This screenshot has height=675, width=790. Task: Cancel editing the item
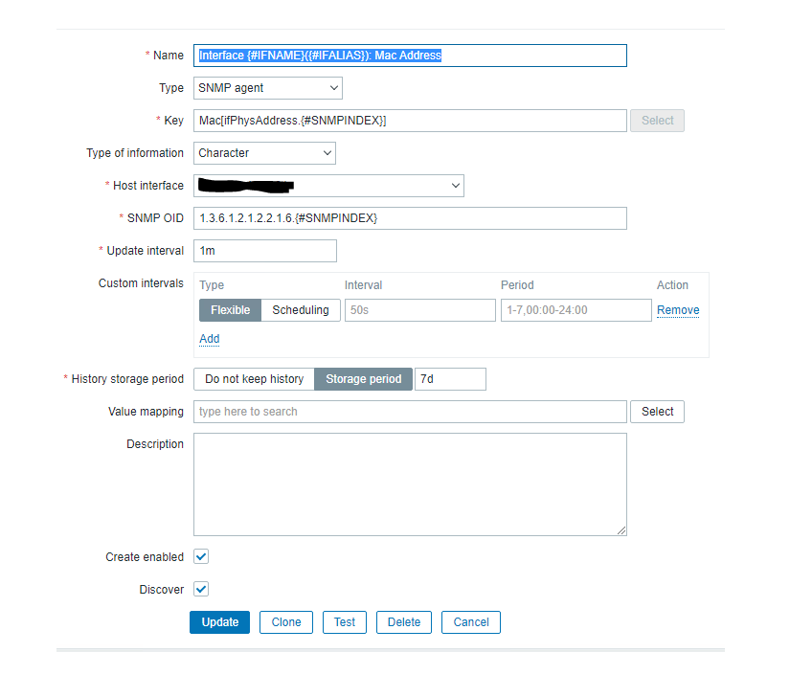coord(471,622)
